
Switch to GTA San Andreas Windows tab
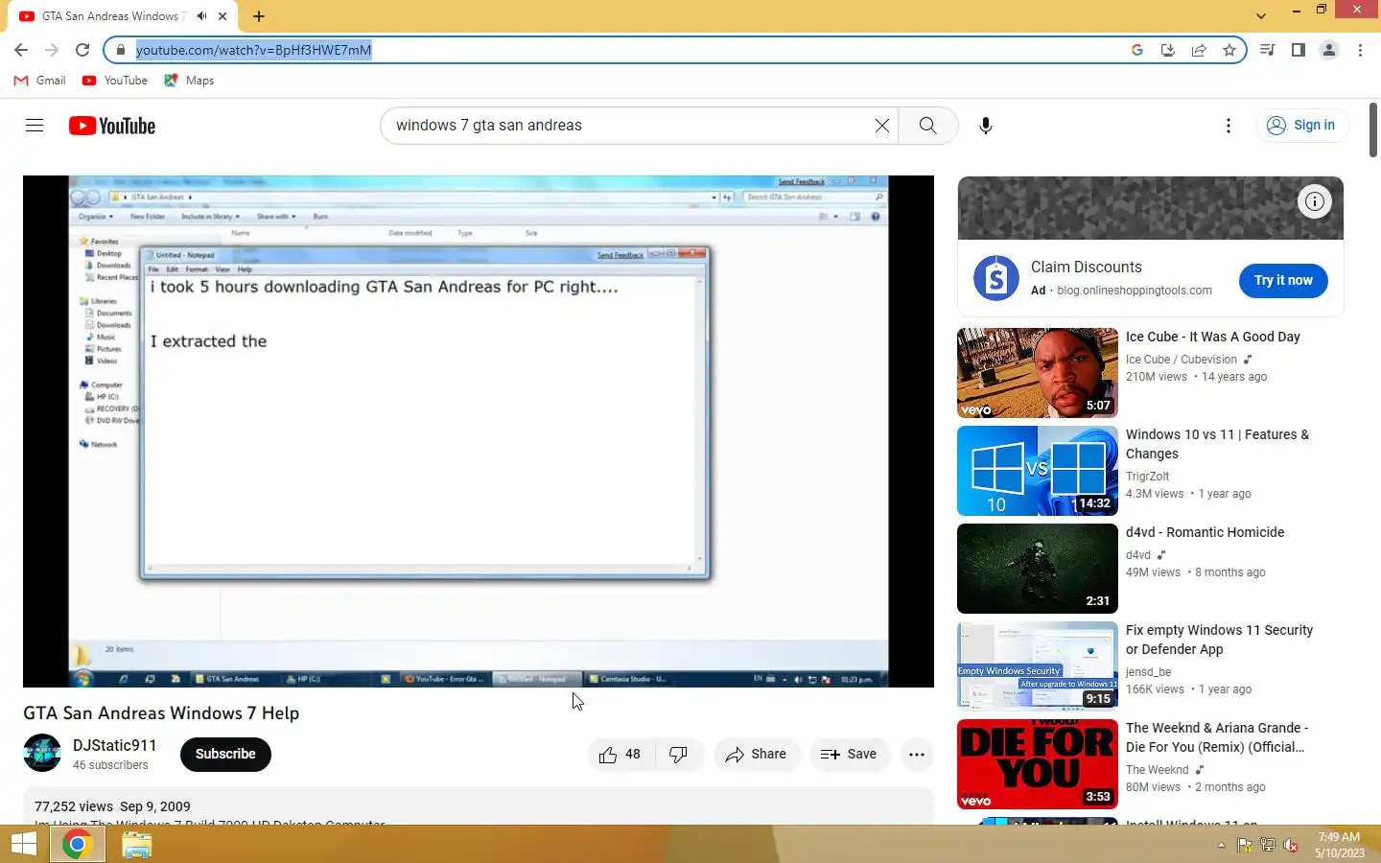[123, 16]
